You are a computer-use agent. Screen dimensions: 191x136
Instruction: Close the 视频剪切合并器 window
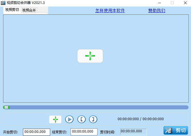coord(185,3)
